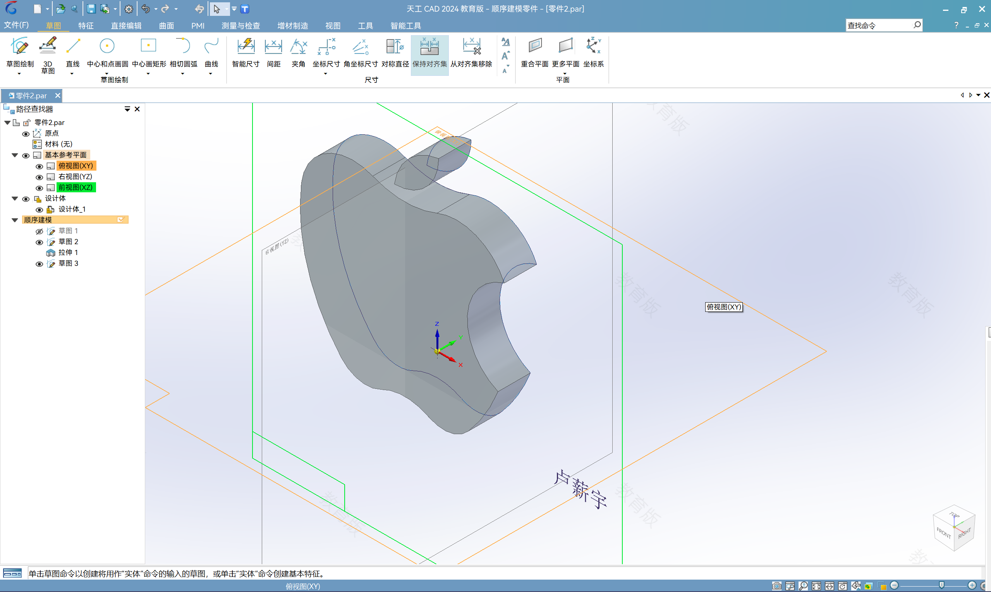Toggle visibility eye icon for 草图1
Viewport: 991px width, 592px height.
[x=39, y=231]
